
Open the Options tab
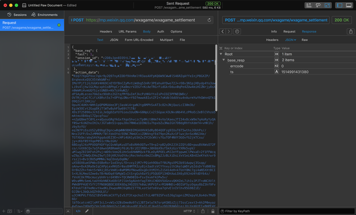[x=176, y=31]
